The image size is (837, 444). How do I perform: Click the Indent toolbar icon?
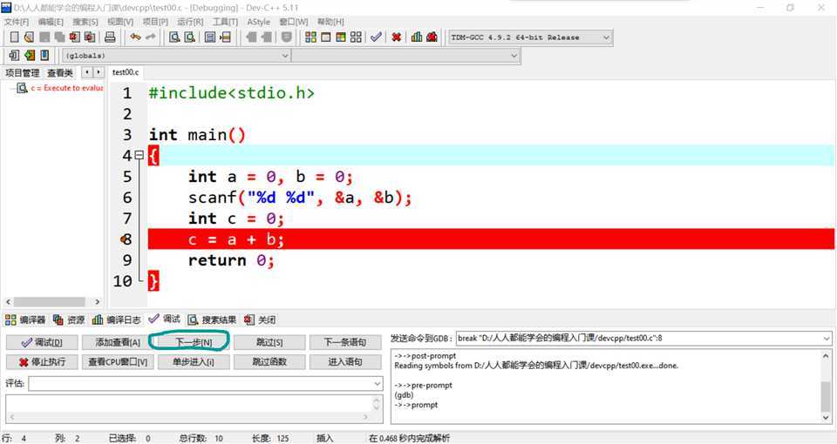[x=251, y=37]
